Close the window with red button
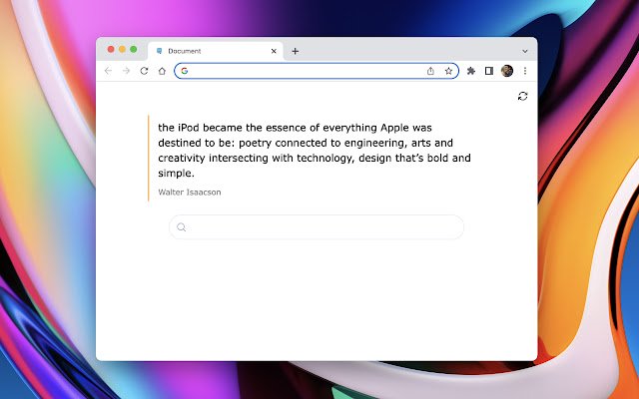639x399 pixels. (x=111, y=49)
